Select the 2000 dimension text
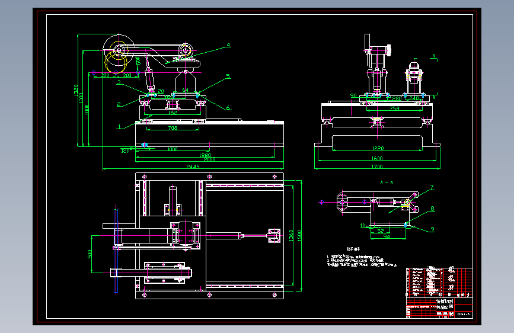Screen dimensions: 514x333 tap(209, 159)
